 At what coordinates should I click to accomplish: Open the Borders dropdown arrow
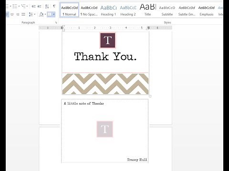click(x=54, y=14)
